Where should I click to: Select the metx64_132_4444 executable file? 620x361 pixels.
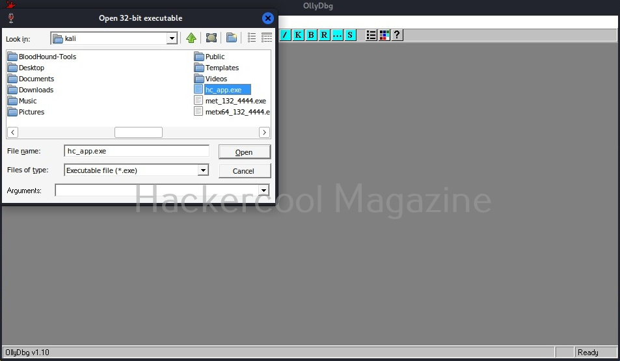pyautogui.click(x=232, y=112)
